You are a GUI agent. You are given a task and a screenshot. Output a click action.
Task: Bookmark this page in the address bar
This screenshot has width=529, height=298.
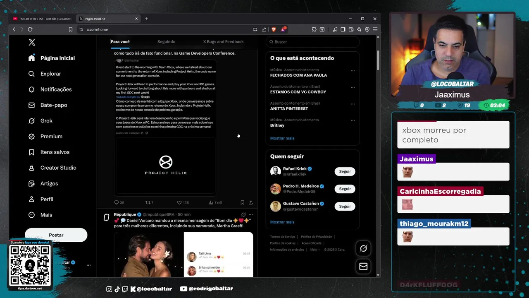tap(71, 29)
